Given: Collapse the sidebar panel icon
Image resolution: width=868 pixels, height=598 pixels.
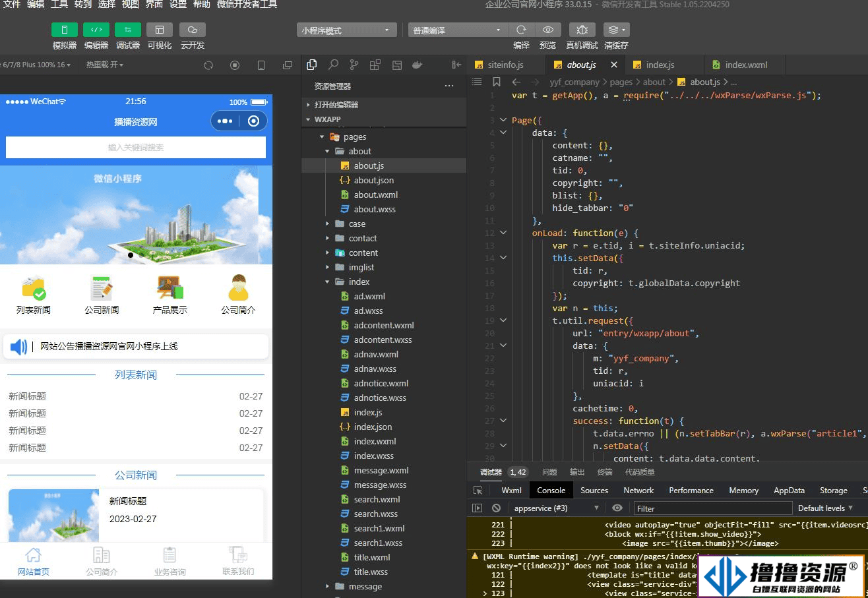Looking at the screenshot, I should 456,65.
